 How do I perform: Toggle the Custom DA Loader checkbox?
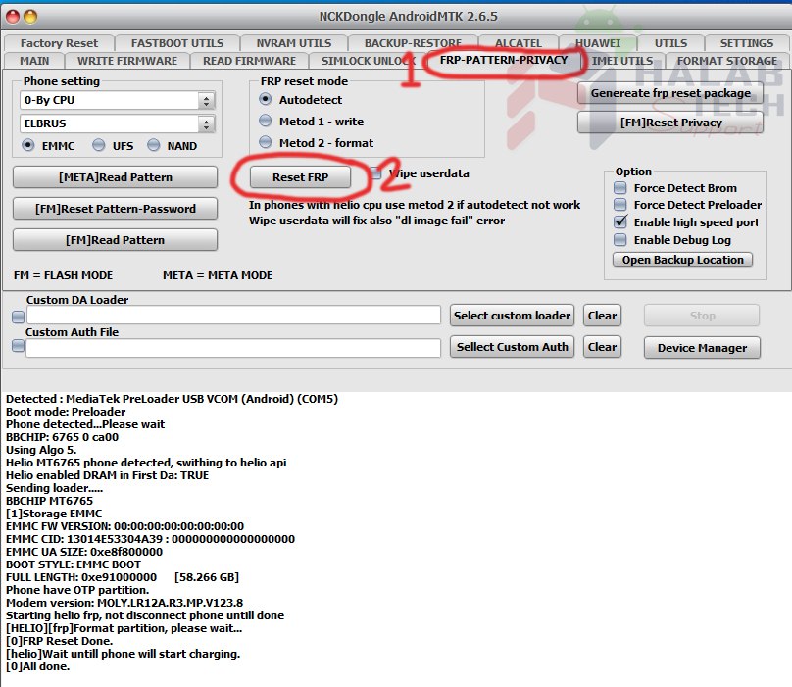click(x=19, y=317)
